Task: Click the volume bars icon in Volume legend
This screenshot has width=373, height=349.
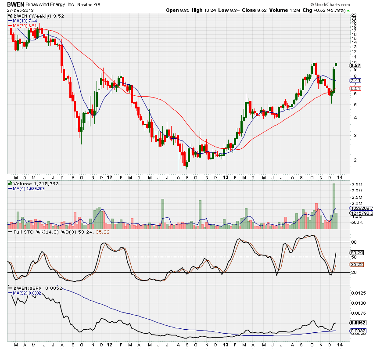Action: coord(10,183)
